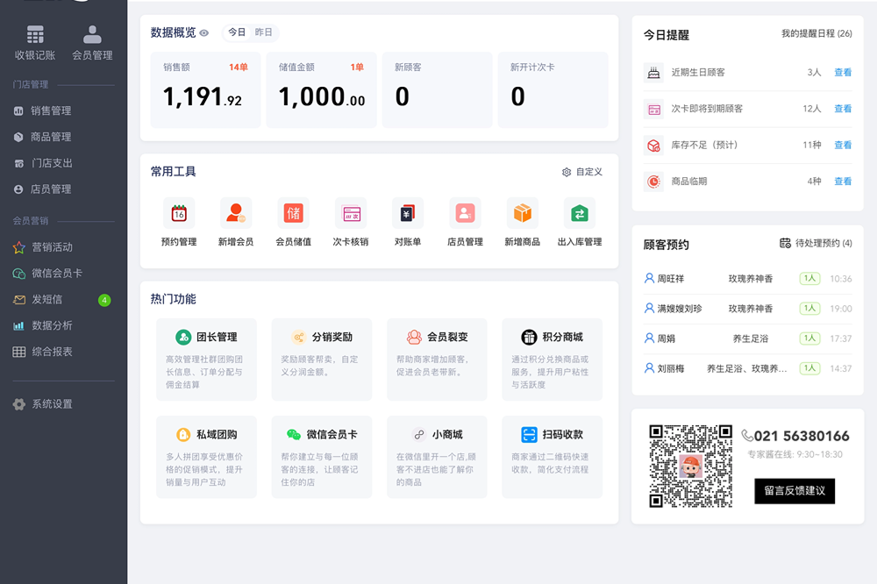
Task: Switch data overview to 今日
Action: (237, 32)
